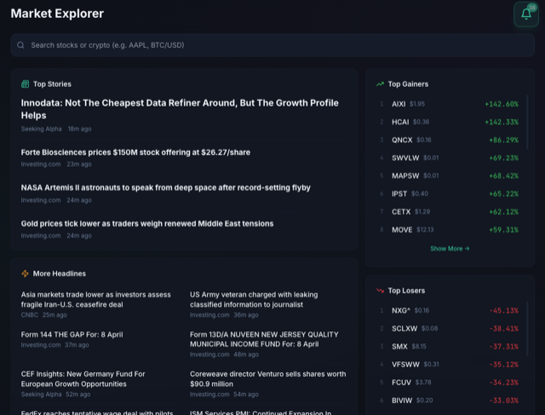Click the Top Losers trend-down icon

click(x=380, y=291)
